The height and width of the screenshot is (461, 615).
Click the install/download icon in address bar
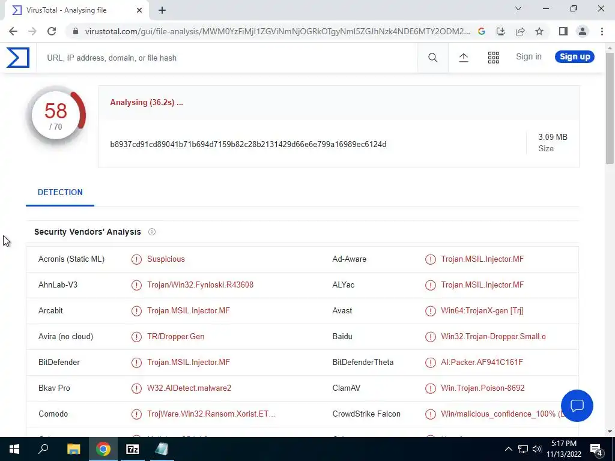(501, 31)
